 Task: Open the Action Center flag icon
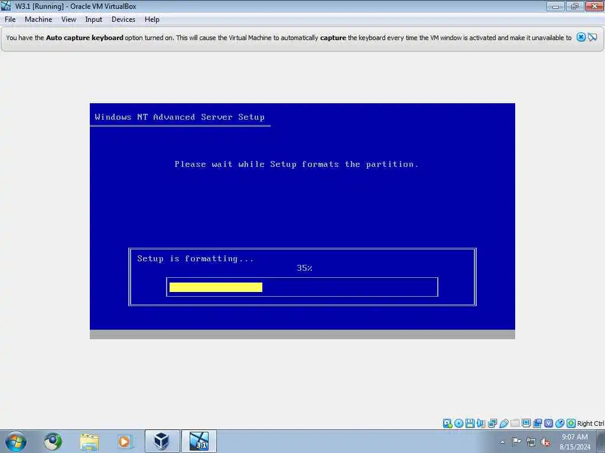click(x=516, y=441)
